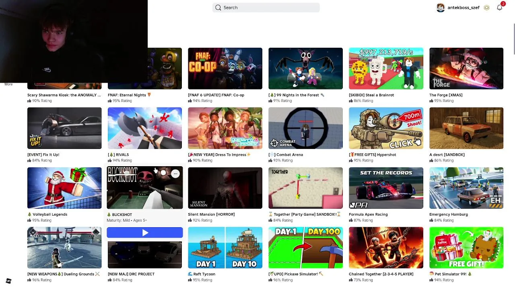
Task: Click the Combat Arena title text
Action: coord(286,155)
